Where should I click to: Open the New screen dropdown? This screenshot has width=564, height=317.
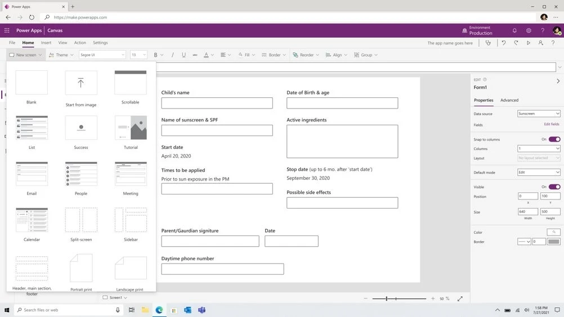tap(25, 55)
